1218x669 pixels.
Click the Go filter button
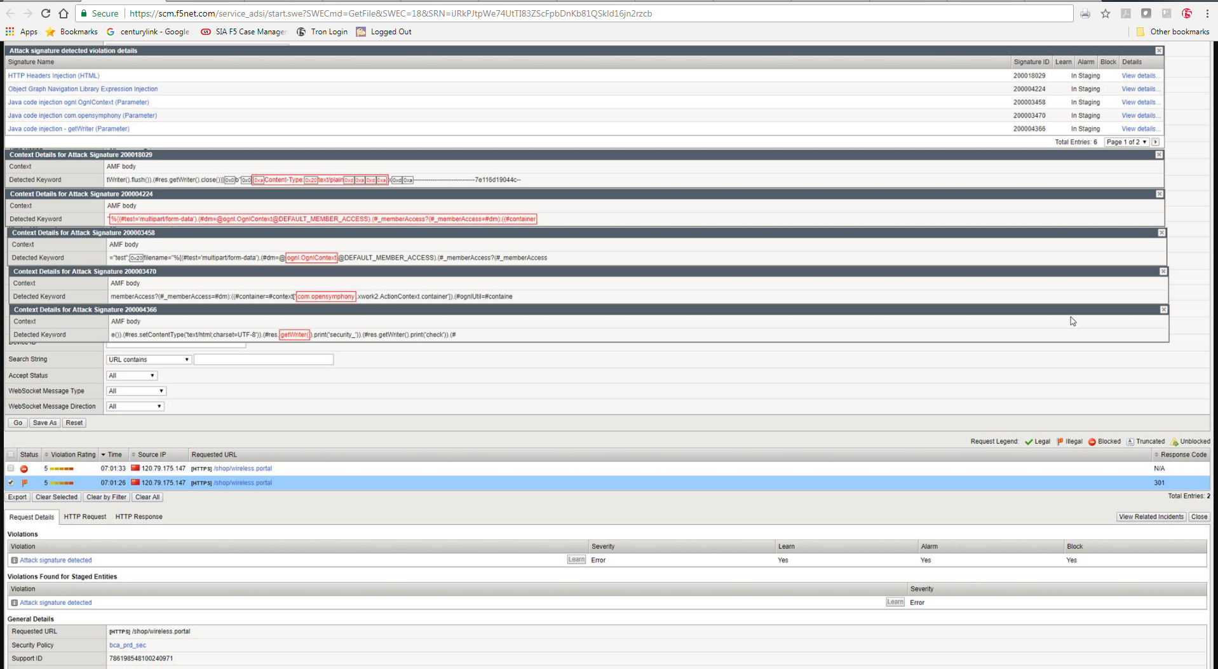[x=18, y=423]
